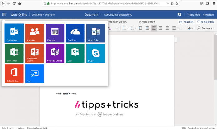Image resolution: width=217 pixels, height=130 pixels.
Task: Open the Kontakte tile
Action: tap(35, 33)
